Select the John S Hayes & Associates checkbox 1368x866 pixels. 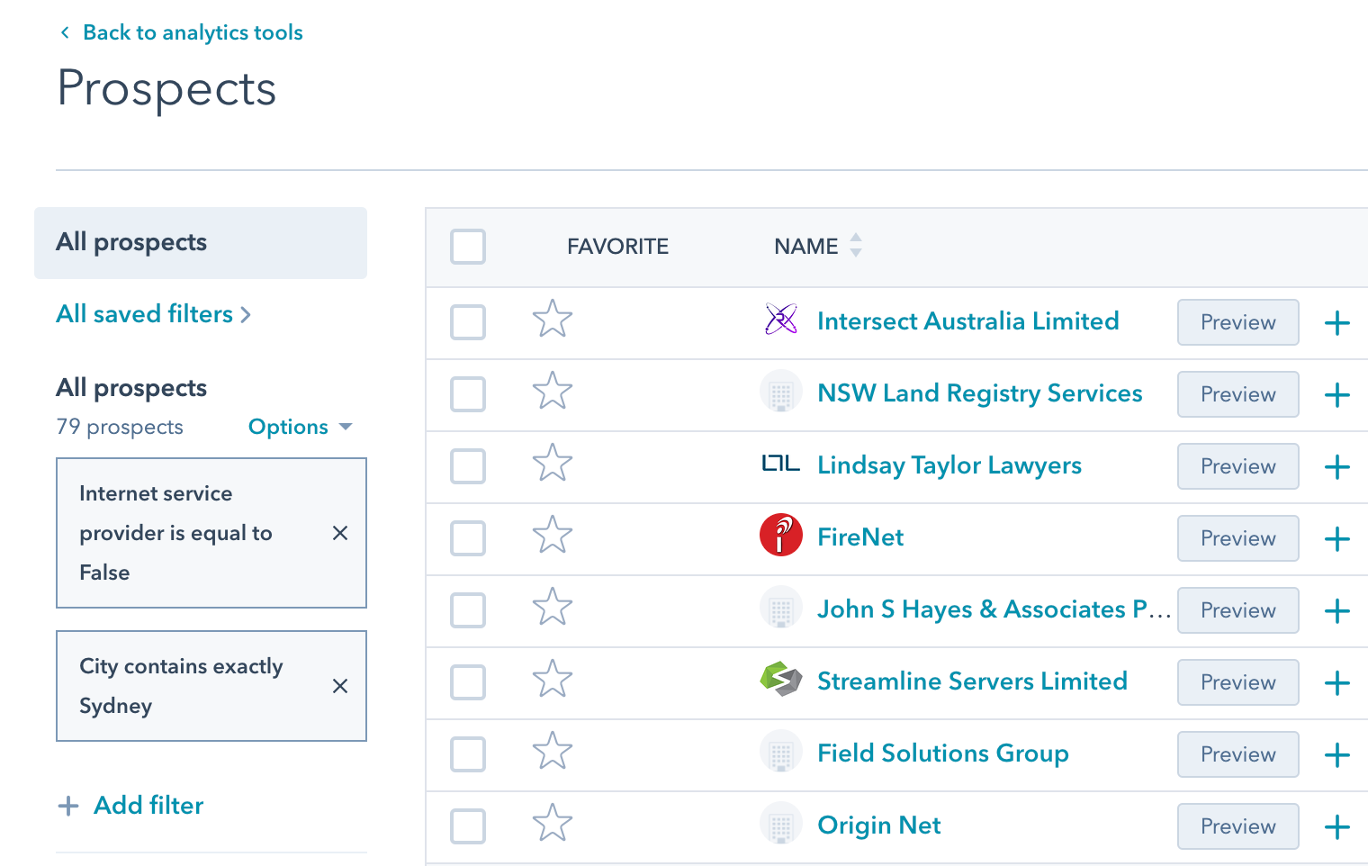point(468,610)
